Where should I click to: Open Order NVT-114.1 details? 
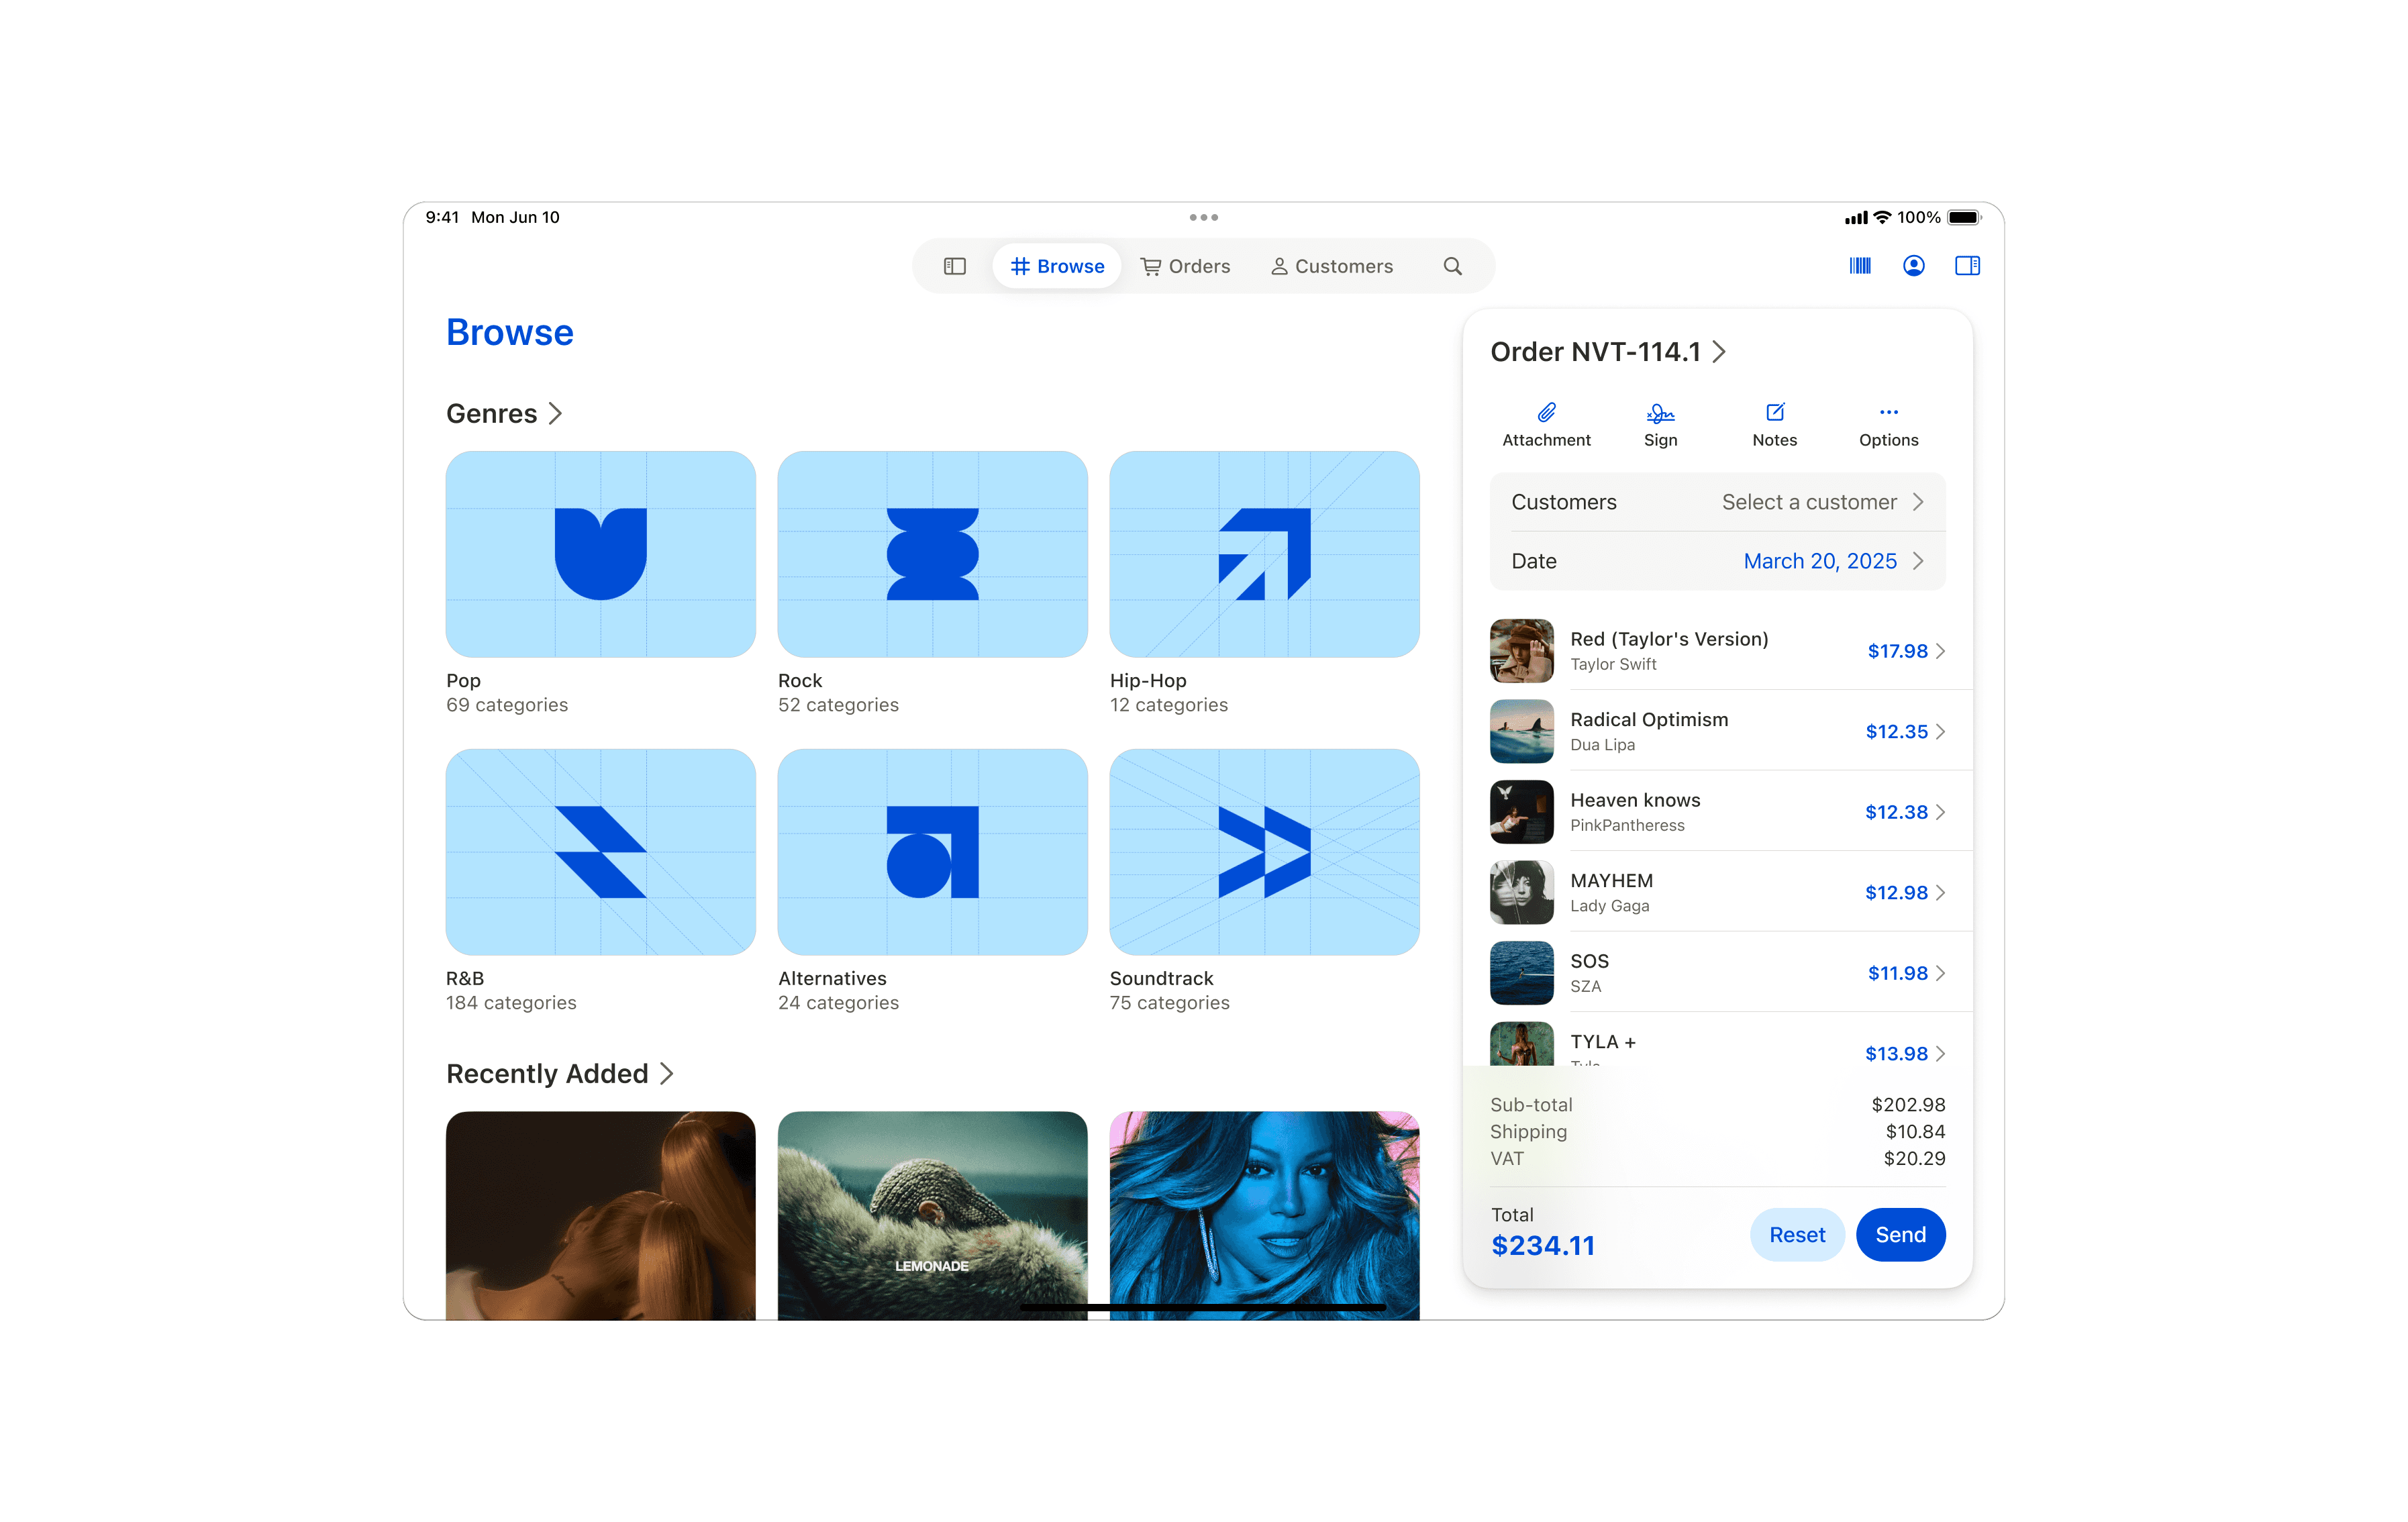click(x=1608, y=352)
